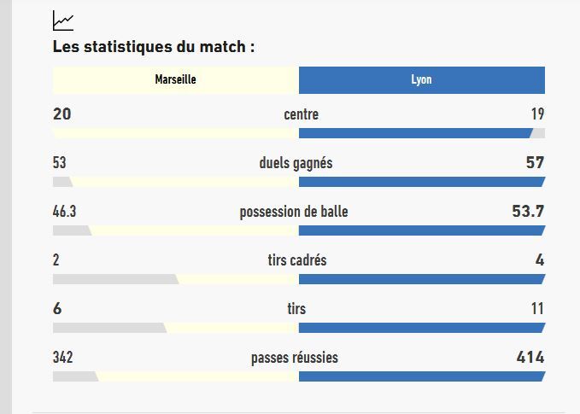Viewport: 580px width, 414px height.
Task: Select the Marseille team tab
Action: pyautogui.click(x=176, y=79)
